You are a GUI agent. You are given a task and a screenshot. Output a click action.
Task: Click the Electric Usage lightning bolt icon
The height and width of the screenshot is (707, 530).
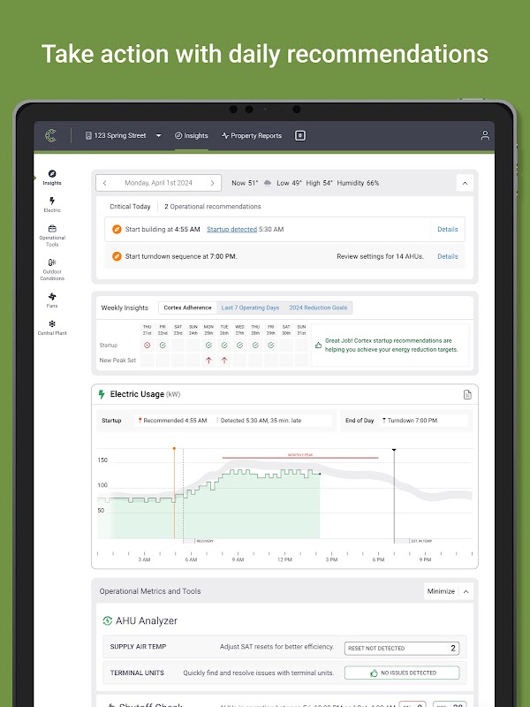(x=102, y=394)
